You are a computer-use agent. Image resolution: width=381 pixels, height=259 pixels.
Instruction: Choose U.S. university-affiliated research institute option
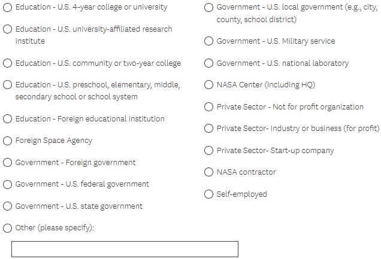point(8,29)
